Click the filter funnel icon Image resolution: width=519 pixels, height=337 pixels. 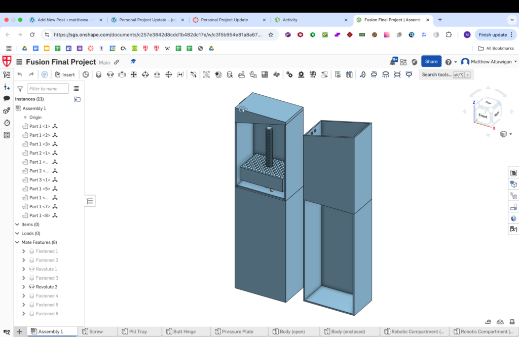[x=20, y=89]
